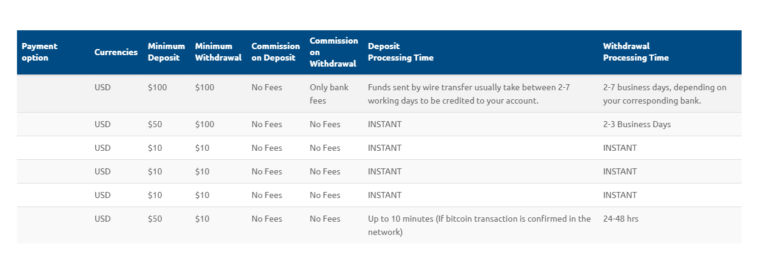Select the wire transfer processing time text
781x261 pixels.
(469, 94)
